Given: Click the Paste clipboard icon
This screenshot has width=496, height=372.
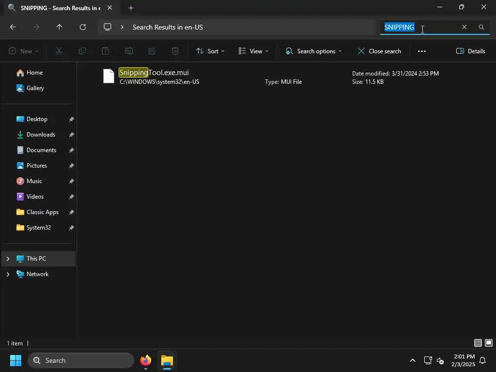Looking at the screenshot, I should pyautogui.click(x=105, y=51).
